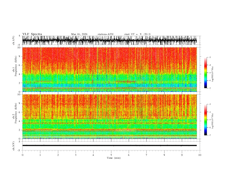This screenshot has width=225, height=174.
Task: Click the ch.3 voltage waveform trace
Action: pos(109,146)
